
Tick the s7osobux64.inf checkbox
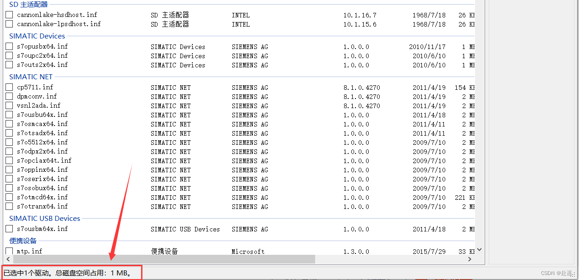(x=9, y=188)
